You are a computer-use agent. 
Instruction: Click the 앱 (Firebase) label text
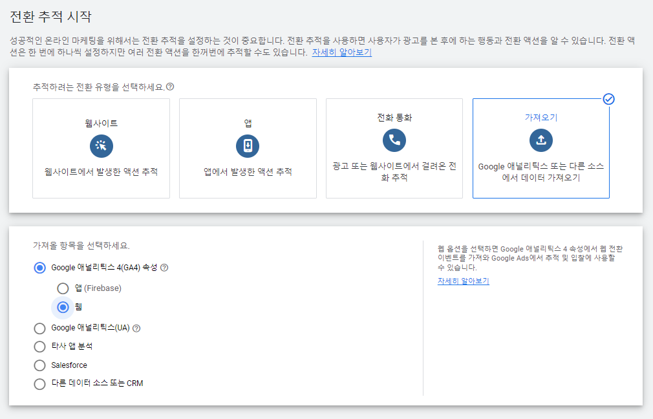tap(98, 288)
